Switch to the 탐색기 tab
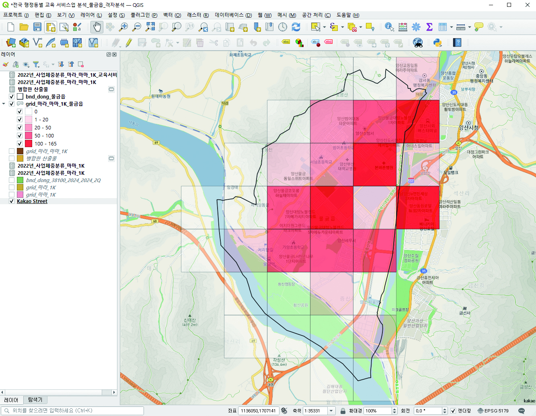Image resolution: width=536 pixels, height=416 pixels. click(35, 400)
